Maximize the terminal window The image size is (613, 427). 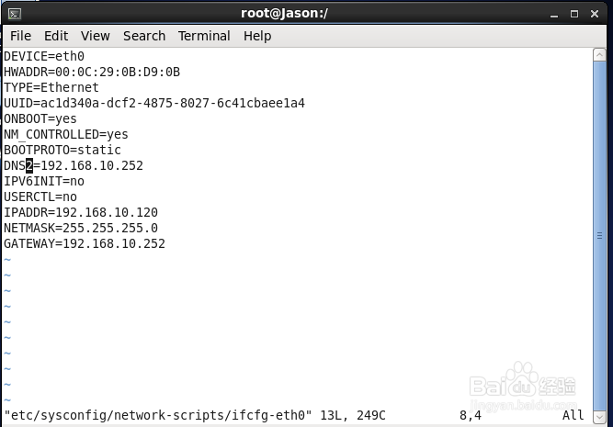[574, 14]
